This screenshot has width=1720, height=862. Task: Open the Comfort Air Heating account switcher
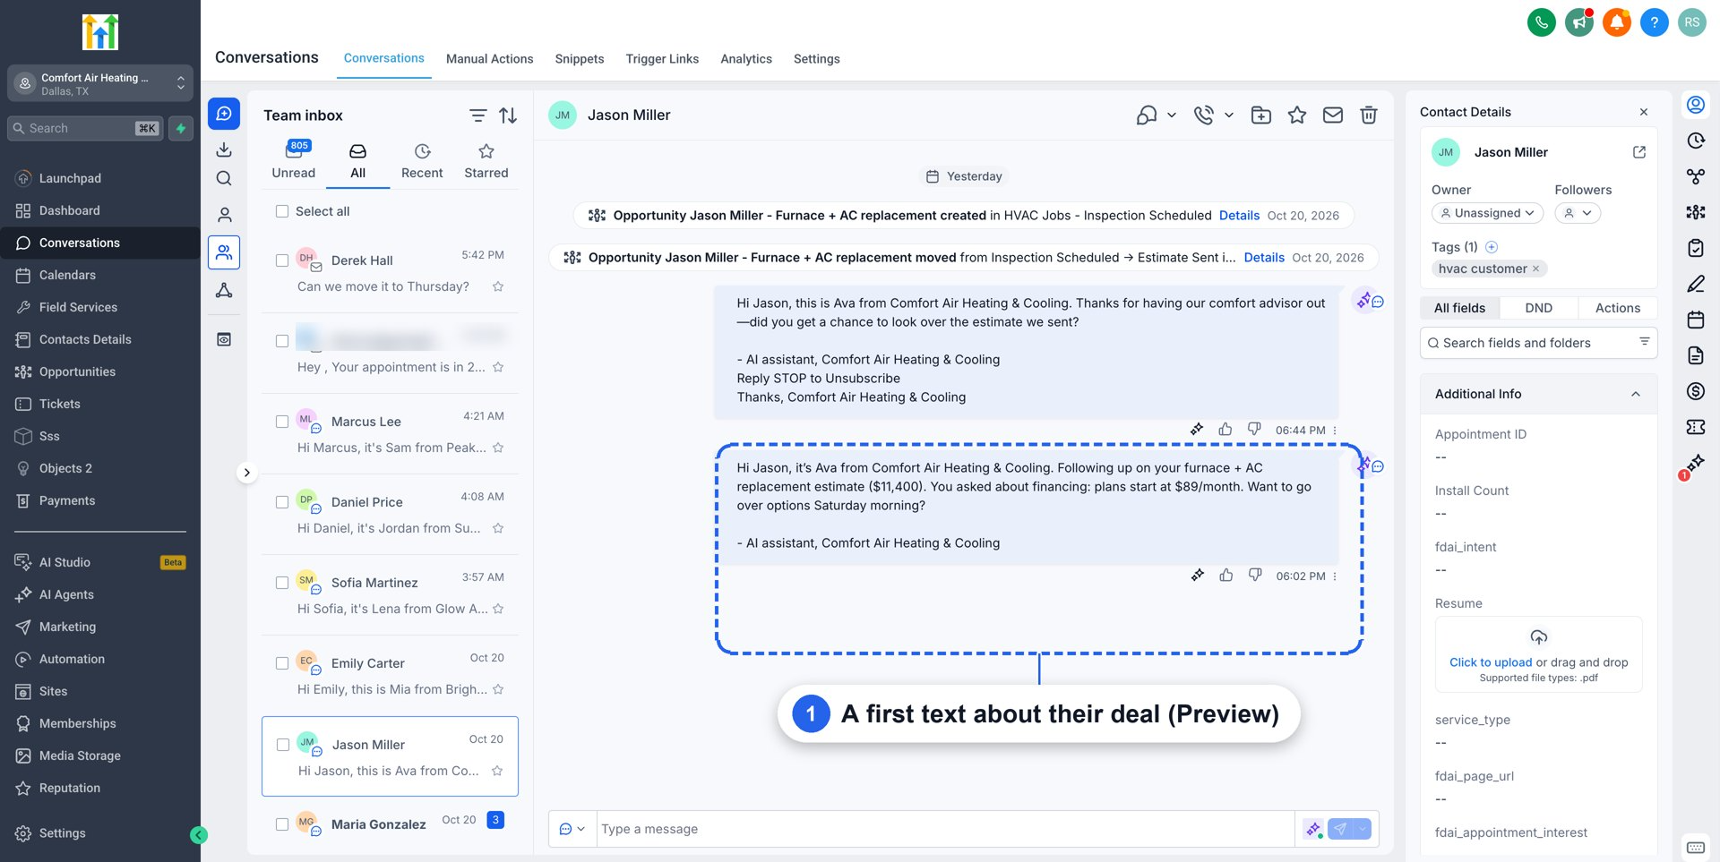tap(100, 83)
